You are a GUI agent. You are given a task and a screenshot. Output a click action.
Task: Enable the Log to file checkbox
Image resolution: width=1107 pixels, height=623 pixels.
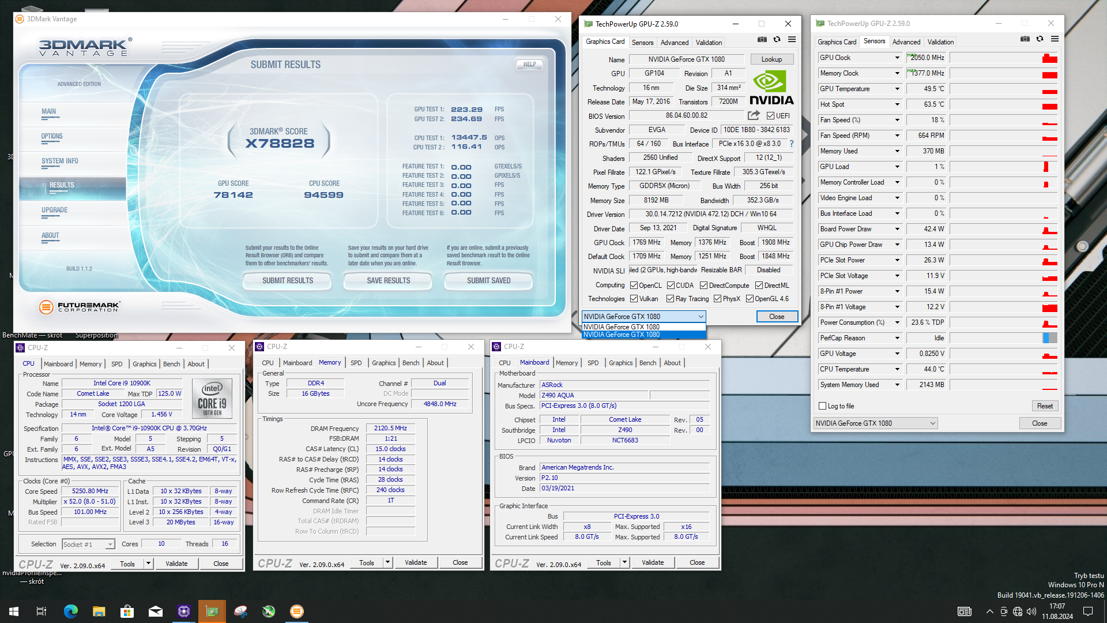(x=823, y=406)
